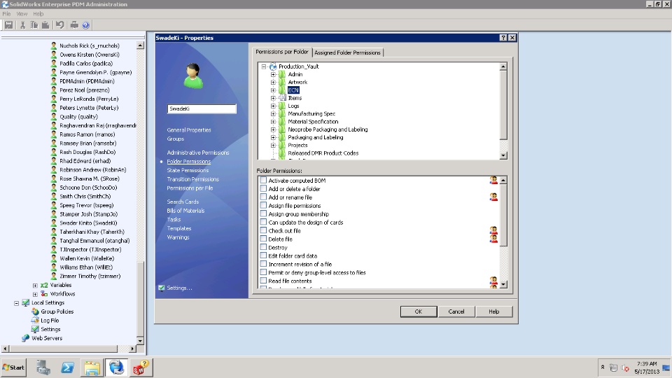Expand the Variables node

pos(35,285)
